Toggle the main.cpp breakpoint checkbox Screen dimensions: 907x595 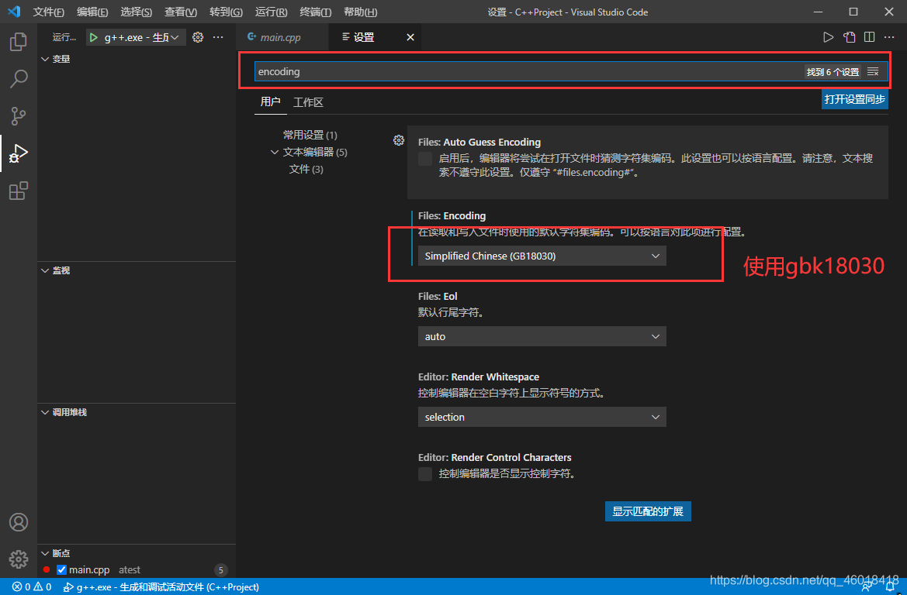point(62,569)
